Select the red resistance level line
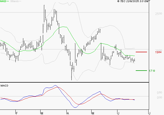This screenshot has height=115, width=164. point(141,52)
